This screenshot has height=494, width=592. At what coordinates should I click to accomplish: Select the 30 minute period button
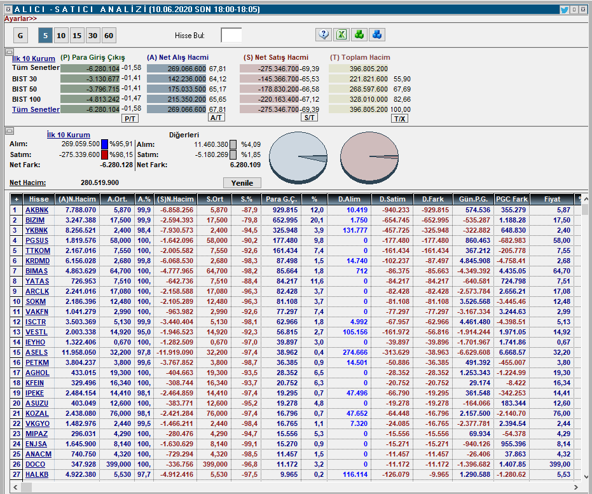tap(93, 36)
